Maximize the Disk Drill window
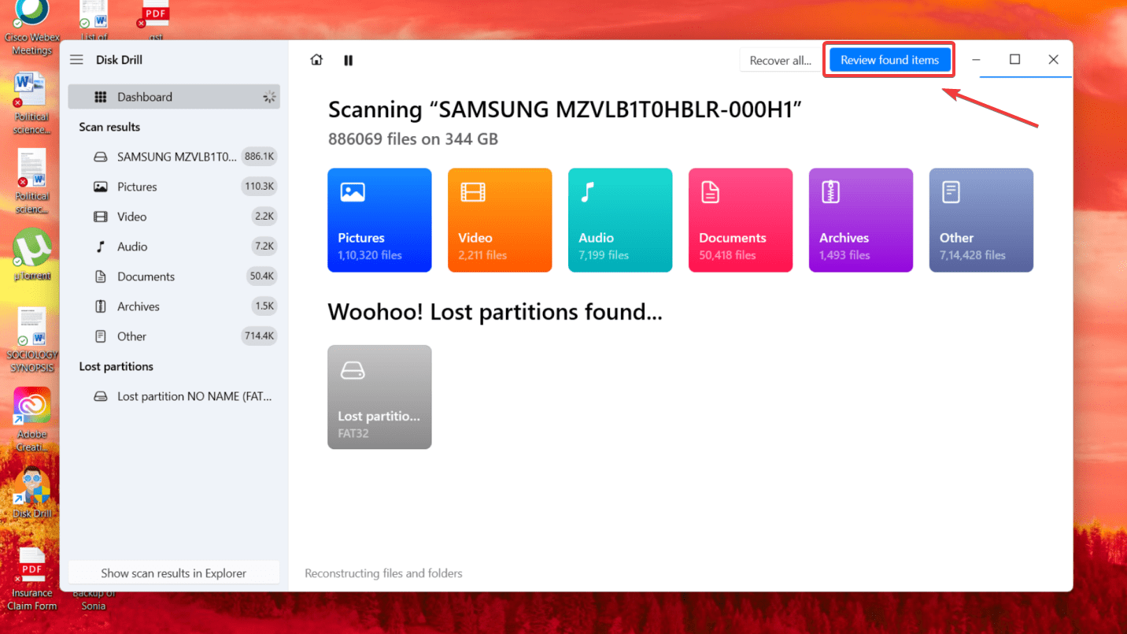Image resolution: width=1127 pixels, height=634 pixels. coord(1015,60)
